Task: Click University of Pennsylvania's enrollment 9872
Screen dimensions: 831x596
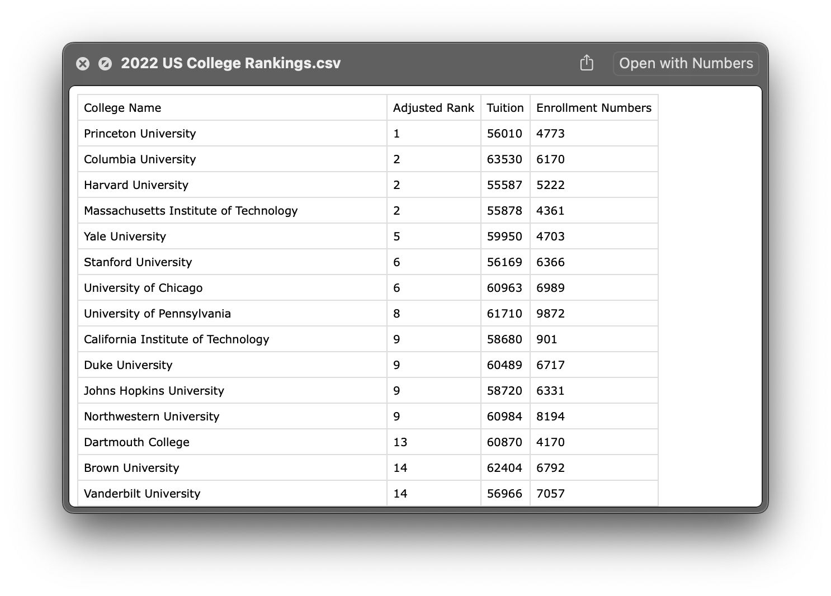Action: click(x=550, y=314)
